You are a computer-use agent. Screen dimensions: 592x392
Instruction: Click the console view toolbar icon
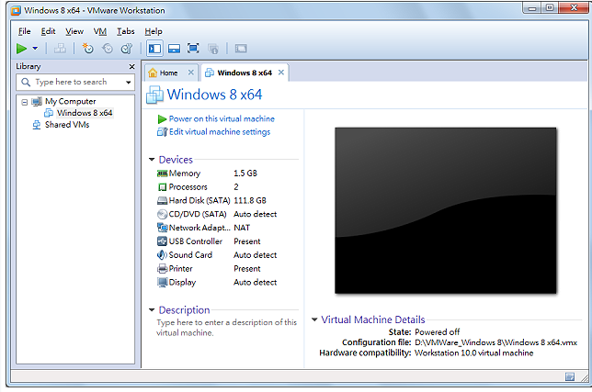pos(241,49)
